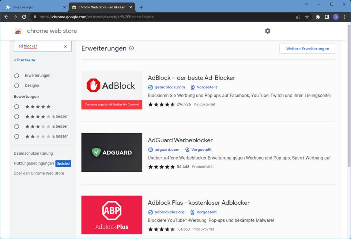Click the chrome web store title text
The height and width of the screenshot is (239, 351).
click(52, 31)
